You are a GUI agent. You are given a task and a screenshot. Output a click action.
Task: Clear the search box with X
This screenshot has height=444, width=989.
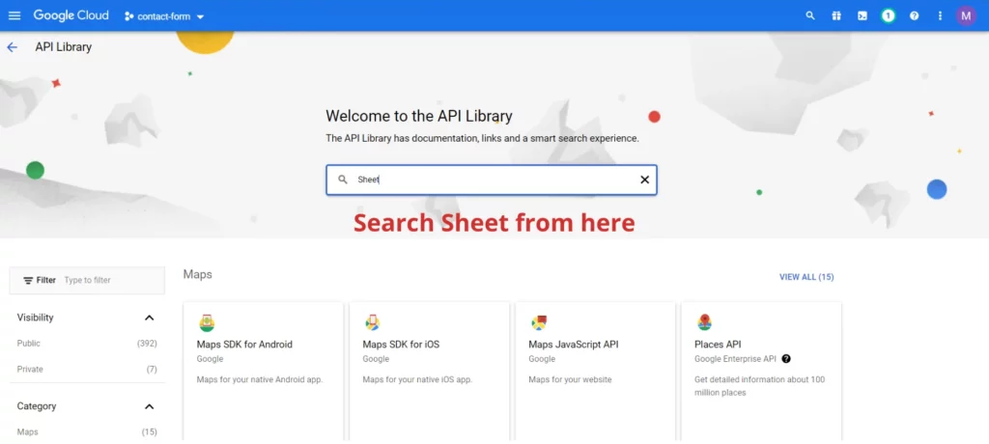point(644,180)
